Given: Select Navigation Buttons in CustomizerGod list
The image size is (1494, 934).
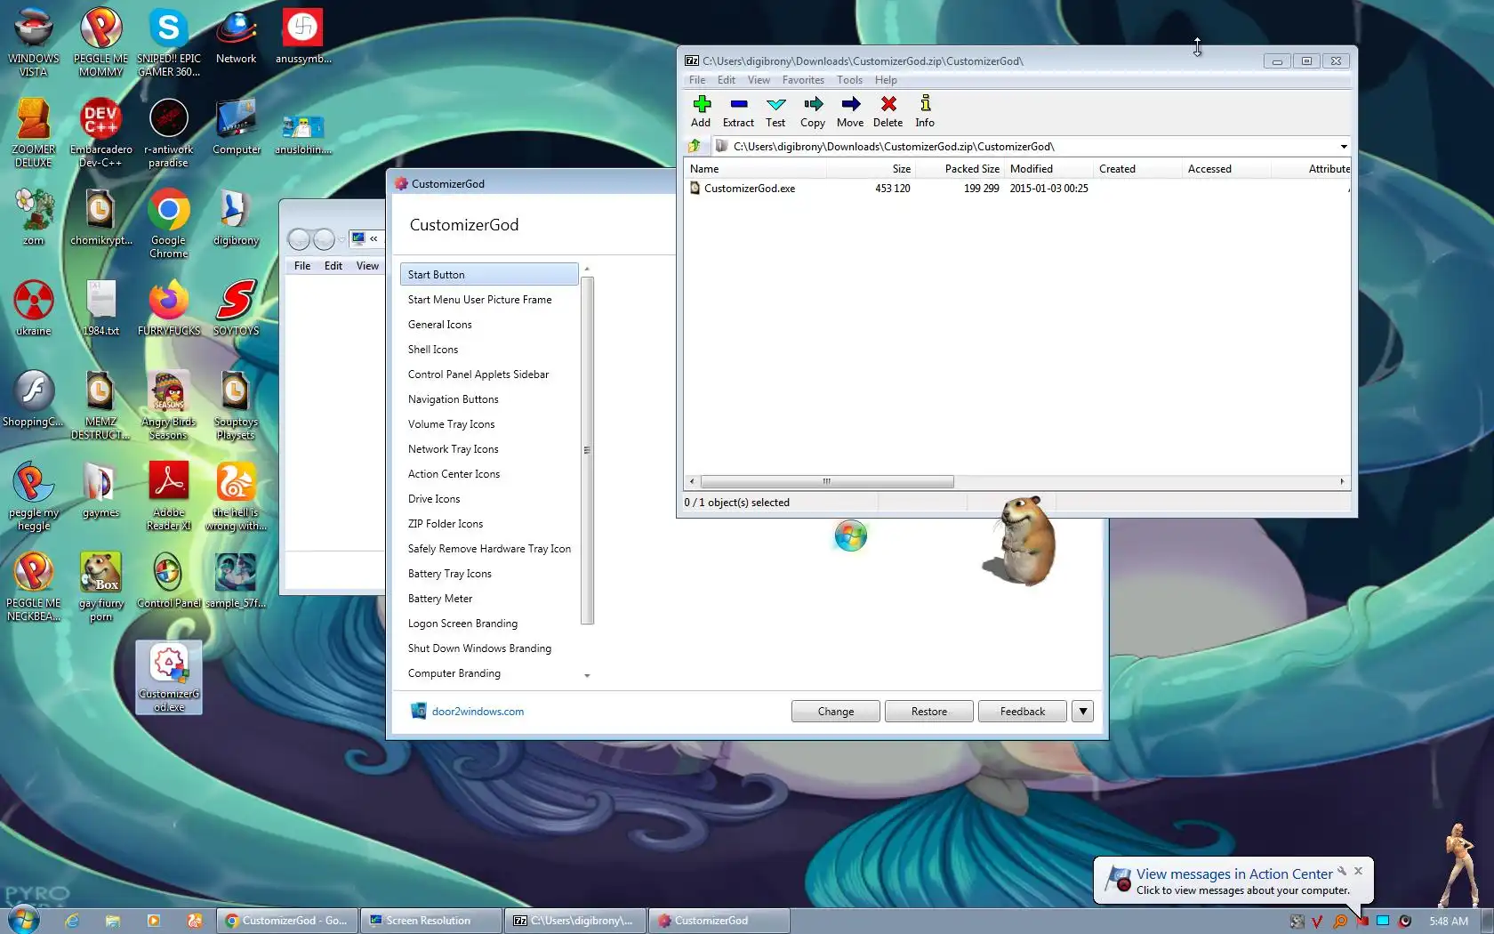Looking at the screenshot, I should pos(489,399).
